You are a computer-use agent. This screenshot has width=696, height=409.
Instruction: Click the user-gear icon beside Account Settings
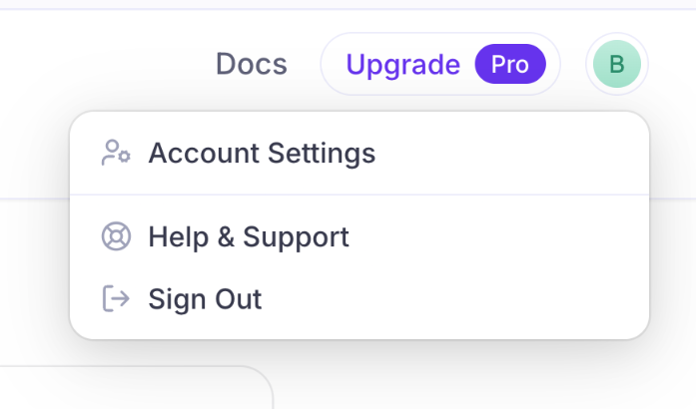116,153
